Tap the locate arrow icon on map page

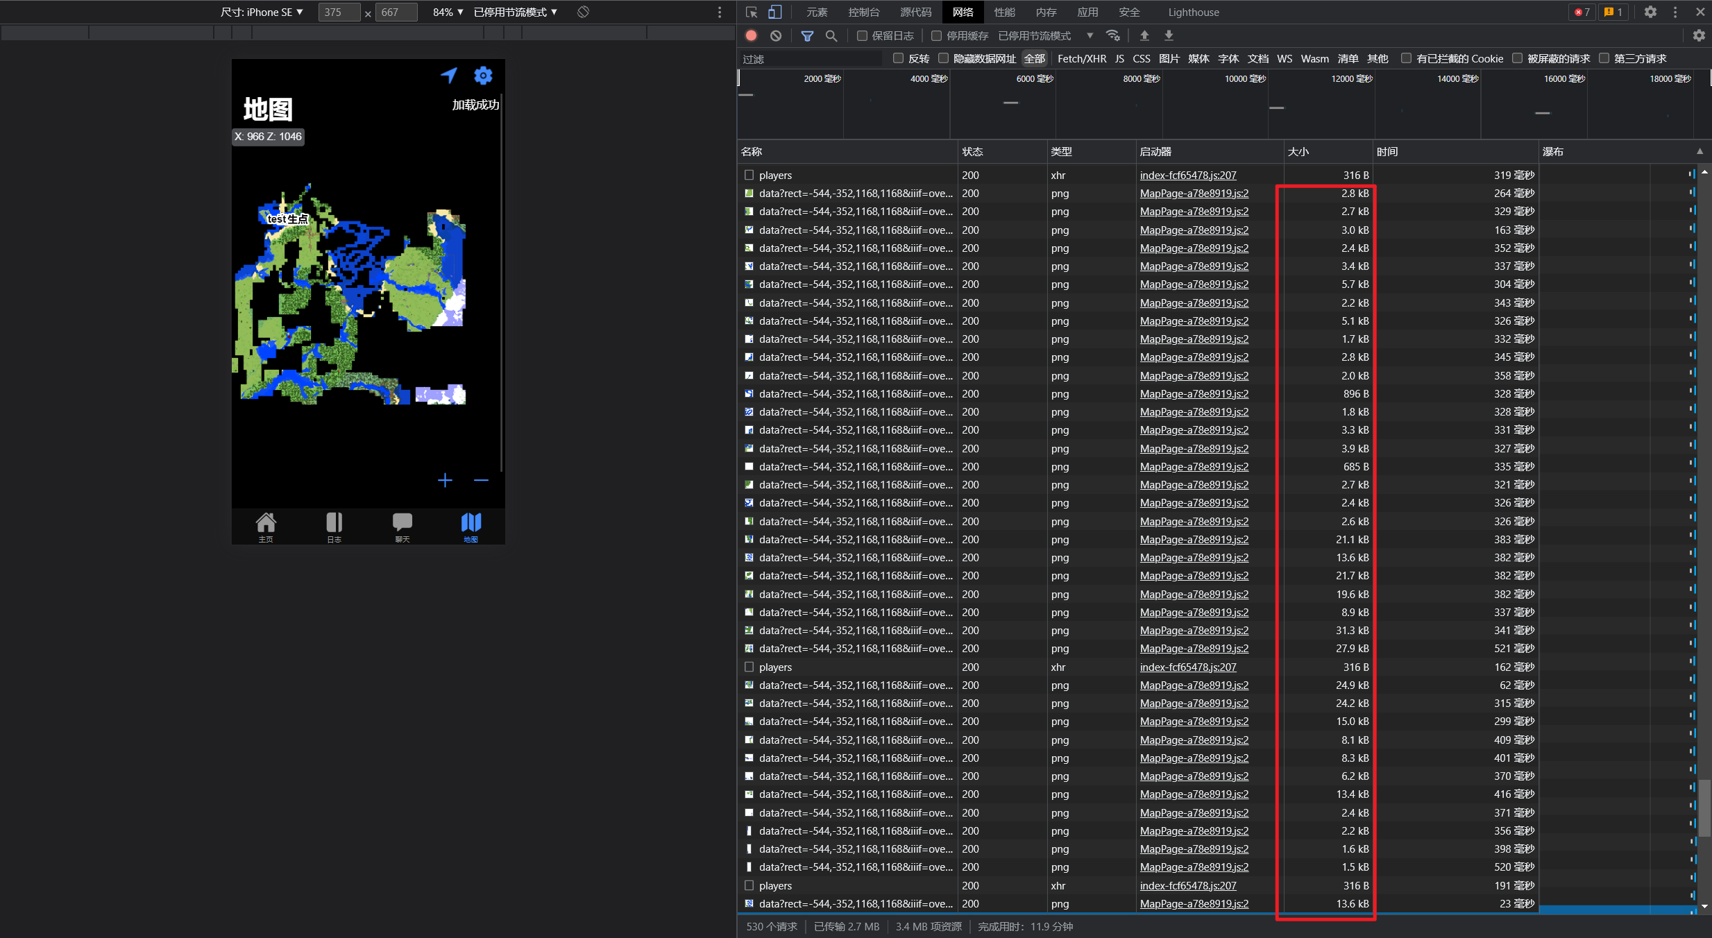pyautogui.click(x=449, y=75)
